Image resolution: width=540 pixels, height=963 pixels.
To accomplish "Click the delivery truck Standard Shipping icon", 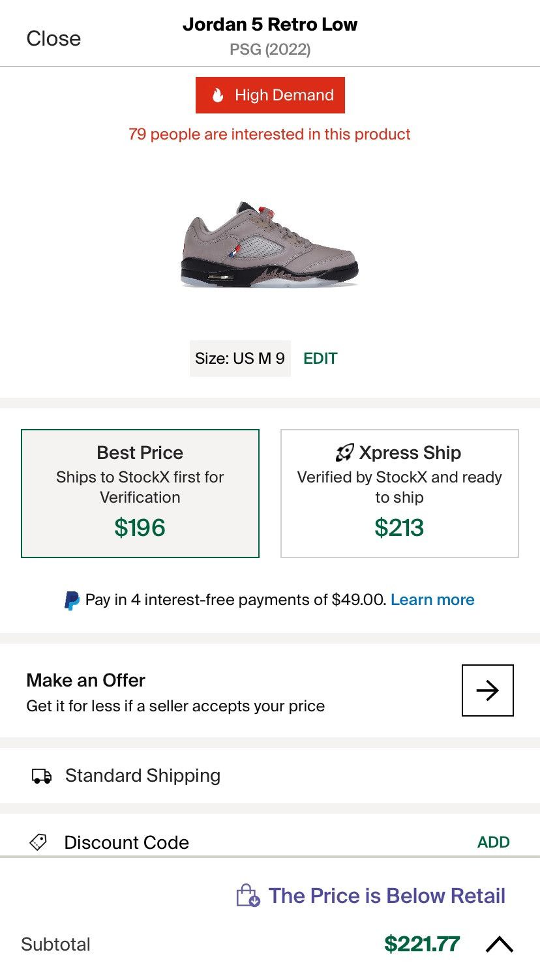I will click(42, 776).
